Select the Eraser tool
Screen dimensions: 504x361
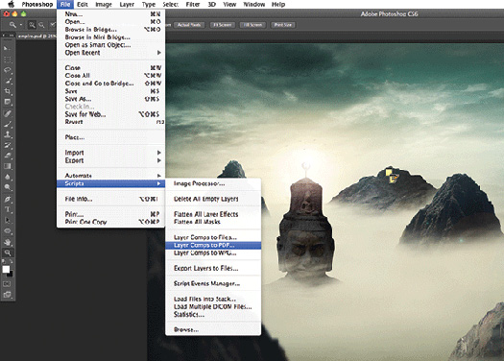coord(7,156)
